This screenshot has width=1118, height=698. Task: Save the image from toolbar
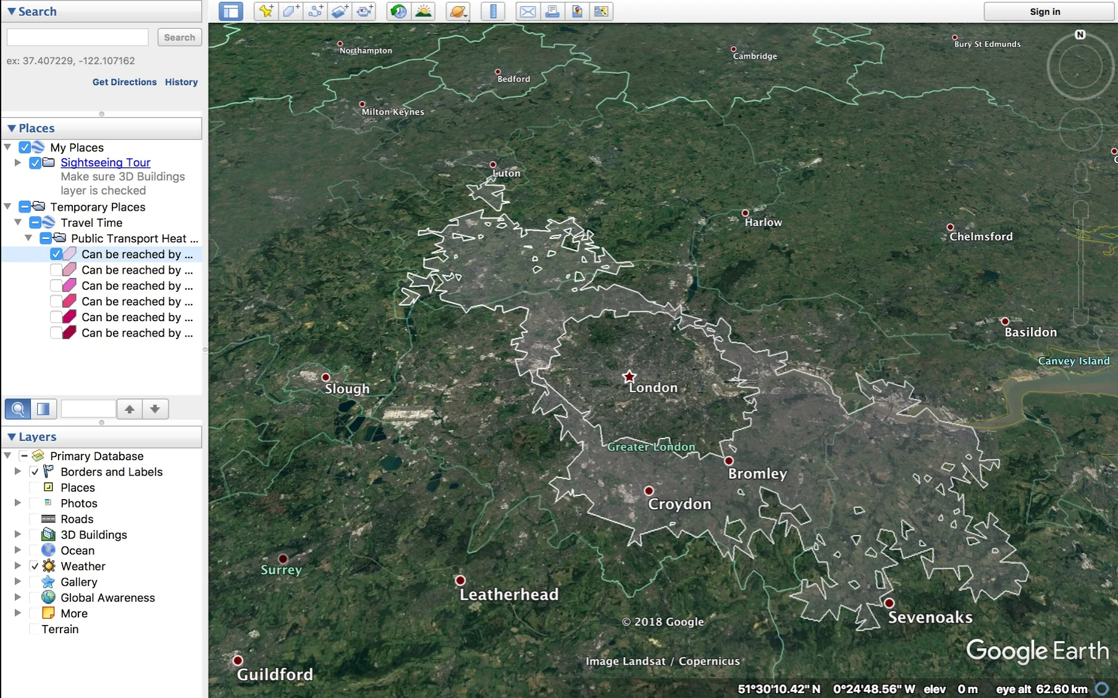coord(577,11)
